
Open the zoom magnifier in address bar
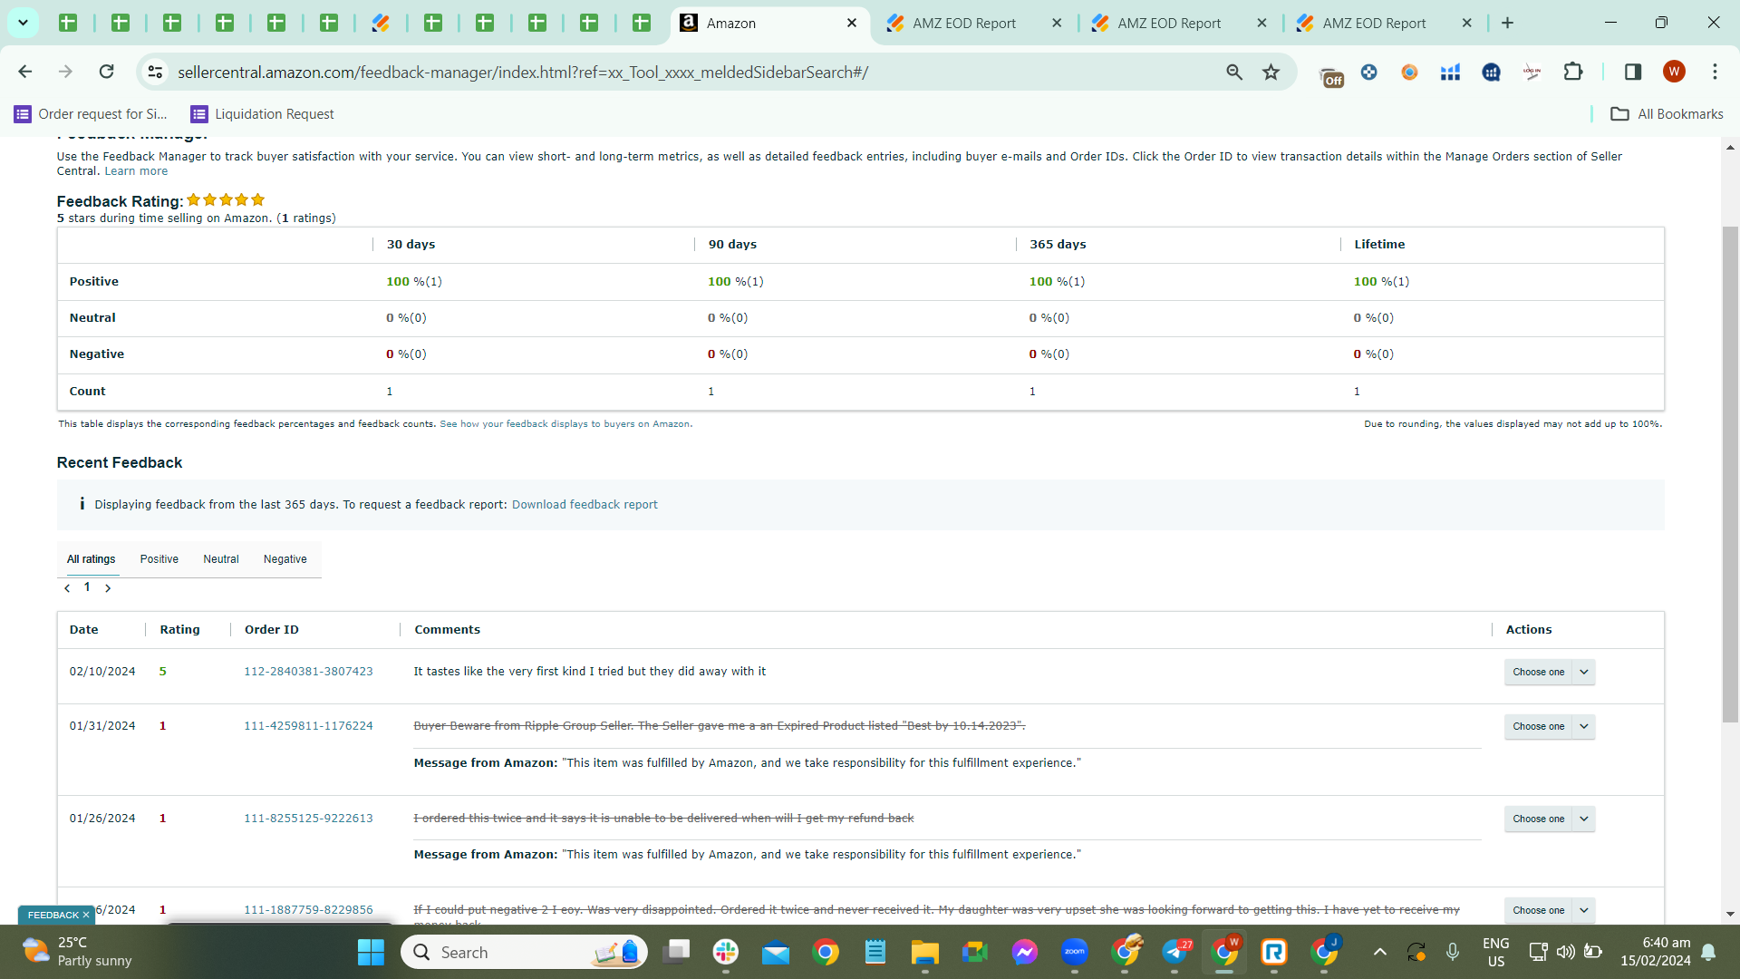tap(1234, 72)
